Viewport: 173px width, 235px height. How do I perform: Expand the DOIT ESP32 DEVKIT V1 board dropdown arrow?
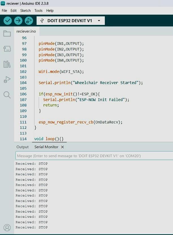click(x=99, y=21)
